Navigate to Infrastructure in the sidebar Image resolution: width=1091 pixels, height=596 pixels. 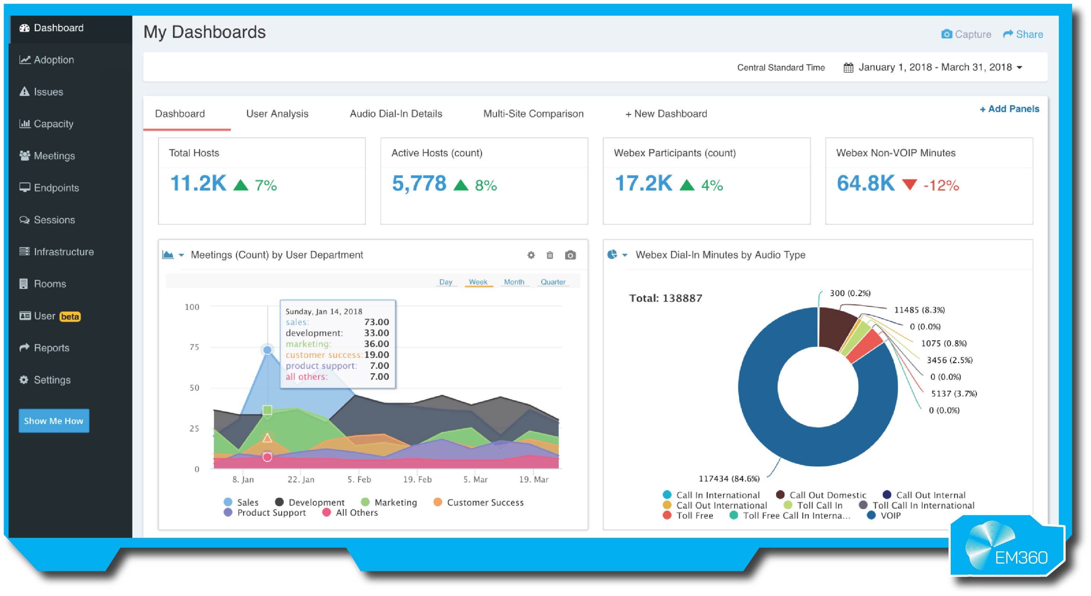pyautogui.click(x=64, y=252)
